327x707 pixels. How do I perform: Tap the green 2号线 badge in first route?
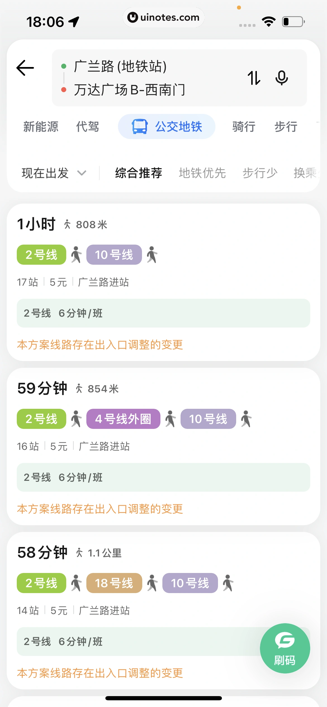pyautogui.click(x=41, y=255)
